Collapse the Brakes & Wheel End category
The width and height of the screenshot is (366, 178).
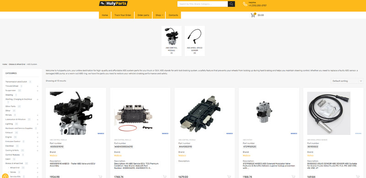[x=38, y=163]
